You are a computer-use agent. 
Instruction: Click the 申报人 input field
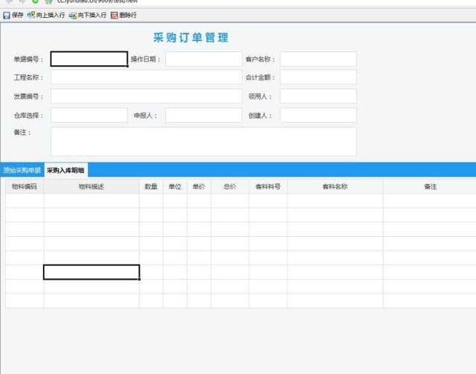tap(203, 115)
